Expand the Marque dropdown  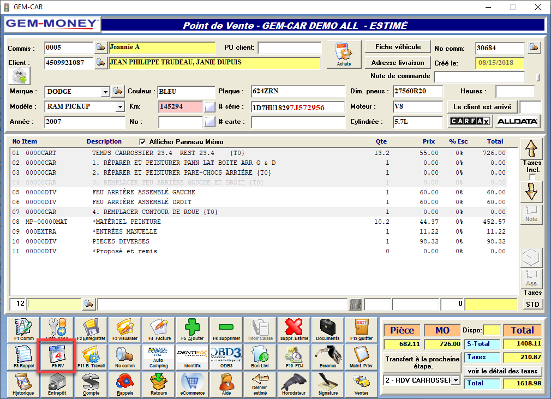tap(105, 92)
